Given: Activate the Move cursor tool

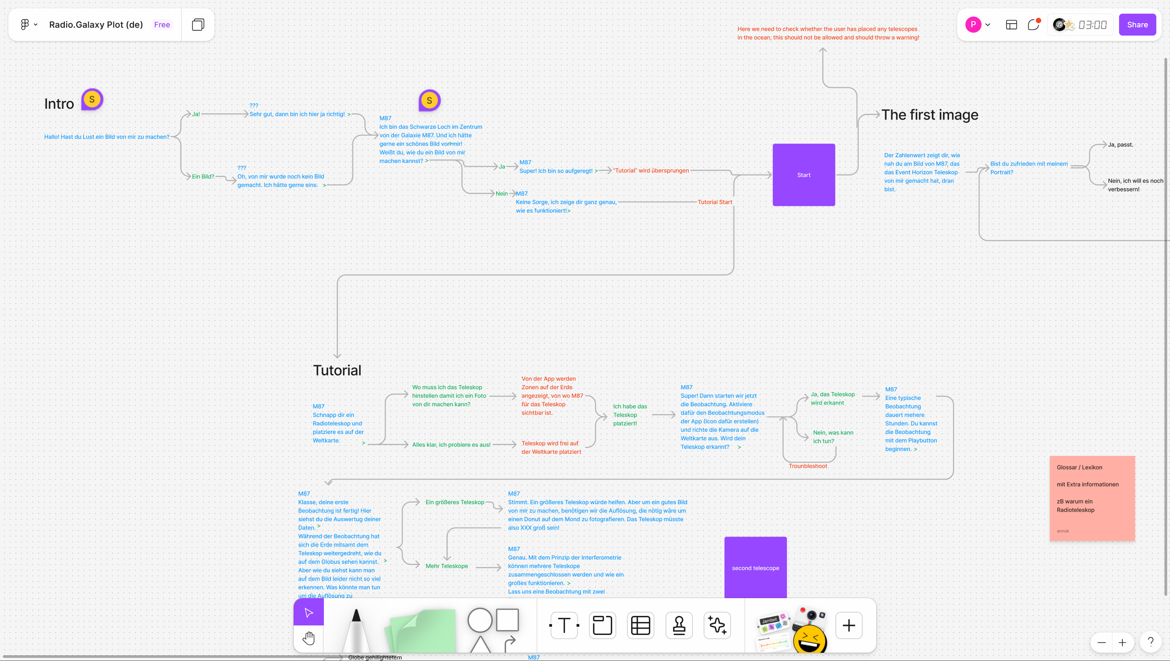Looking at the screenshot, I should pos(309,613).
